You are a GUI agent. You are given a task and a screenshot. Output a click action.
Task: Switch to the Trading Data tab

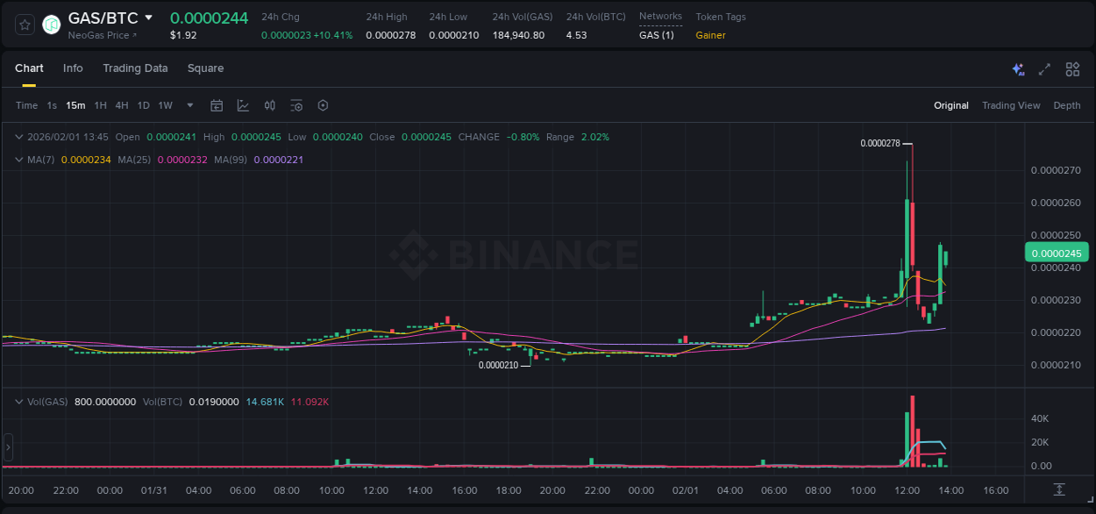click(135, 68)
